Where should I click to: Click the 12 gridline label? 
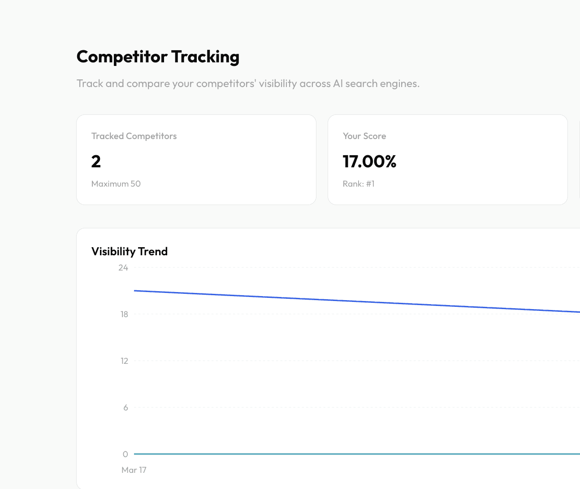(x=124, y=361)
